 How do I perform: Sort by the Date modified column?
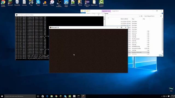124,19
